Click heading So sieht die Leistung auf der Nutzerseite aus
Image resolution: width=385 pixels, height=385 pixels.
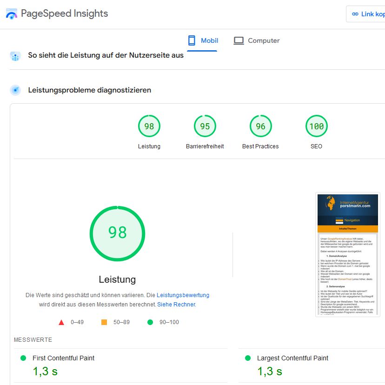point(106,55)
